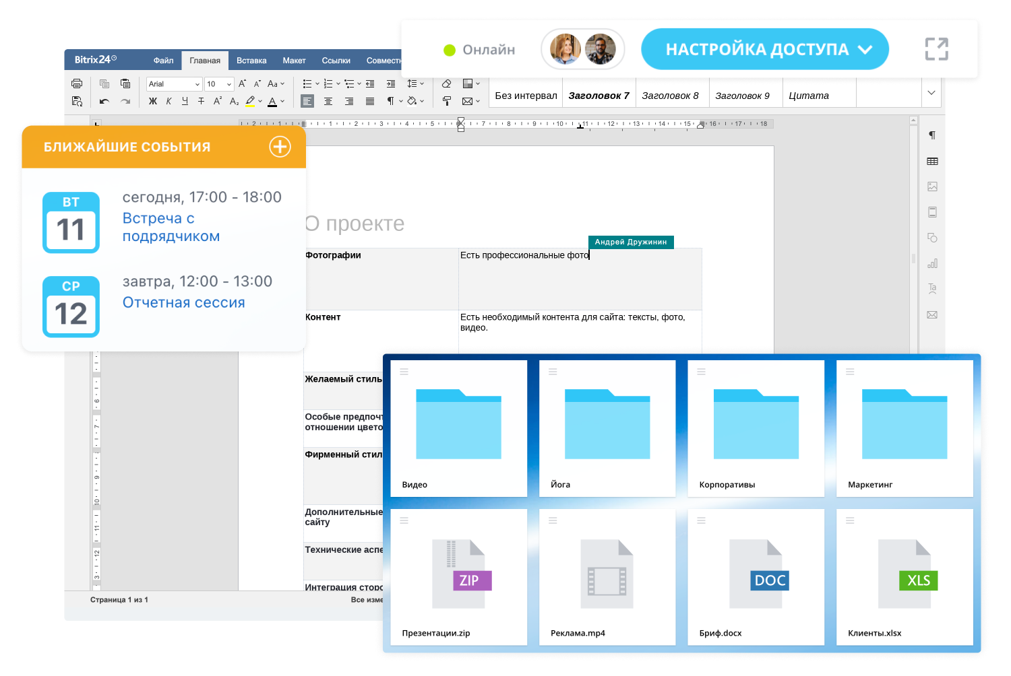Open the Бриф.docx file tile

click(756, 577)
